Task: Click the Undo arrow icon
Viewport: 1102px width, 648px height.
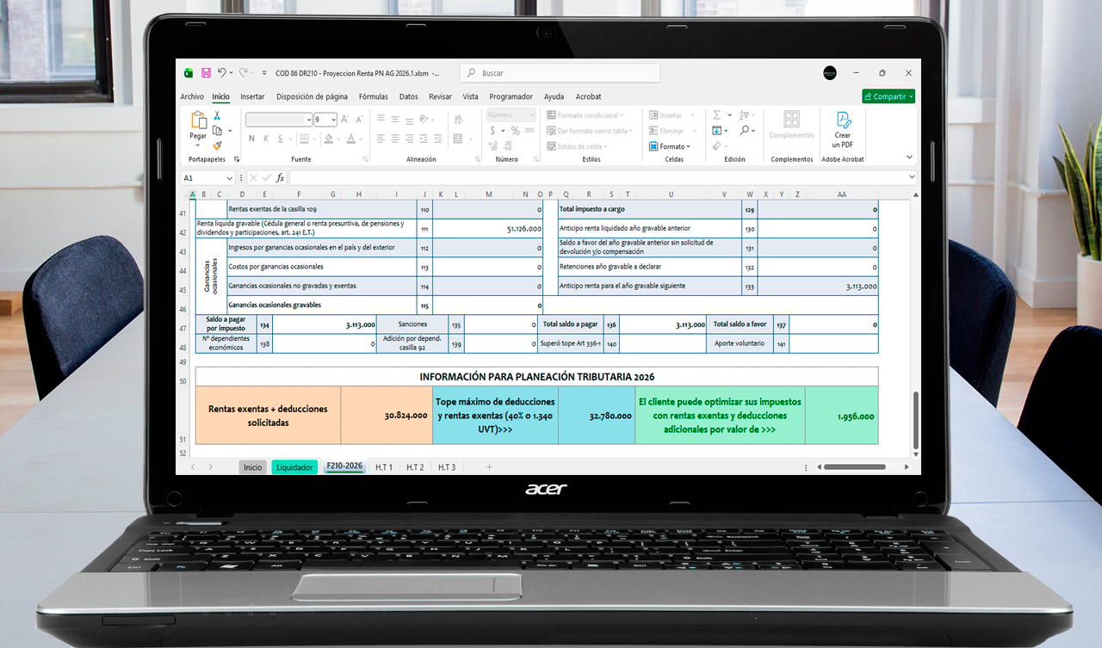Action: pos(222,73)
